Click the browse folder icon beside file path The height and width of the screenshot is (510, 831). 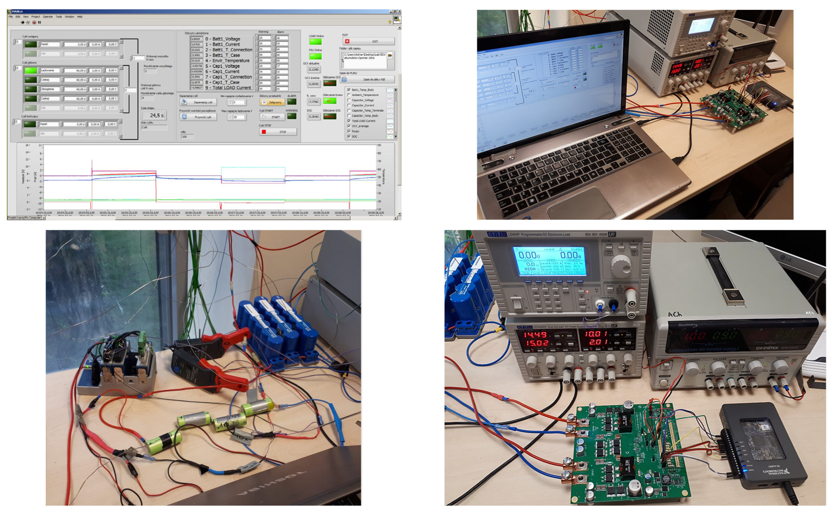[x=390, y=55]
